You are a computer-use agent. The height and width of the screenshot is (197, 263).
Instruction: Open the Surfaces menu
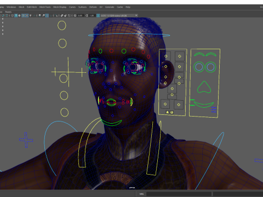[82, 7]
